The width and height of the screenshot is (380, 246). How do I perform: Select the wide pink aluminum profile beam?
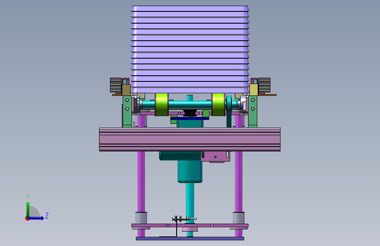coord(190,140)
